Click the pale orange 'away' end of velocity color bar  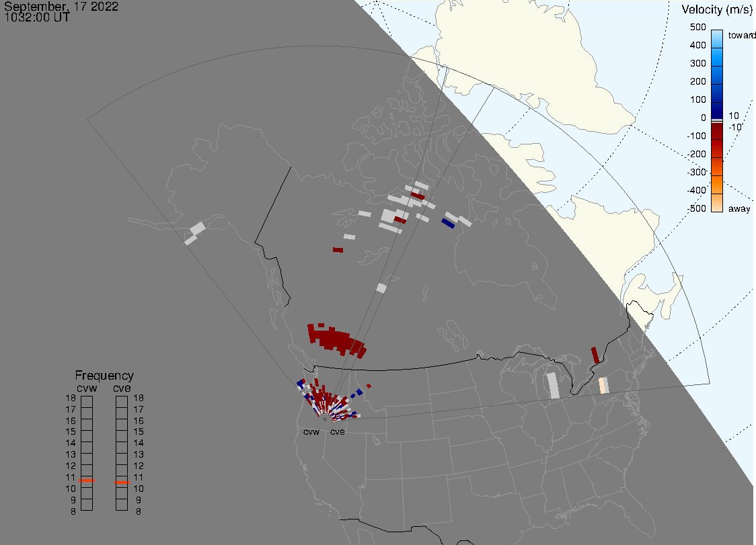click(717, 203)
